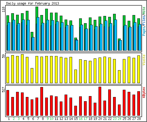The width and height of the screenshot is (147, 122).
Task: Click the red KBytes bar for day 15
Action: click(75, 111)
